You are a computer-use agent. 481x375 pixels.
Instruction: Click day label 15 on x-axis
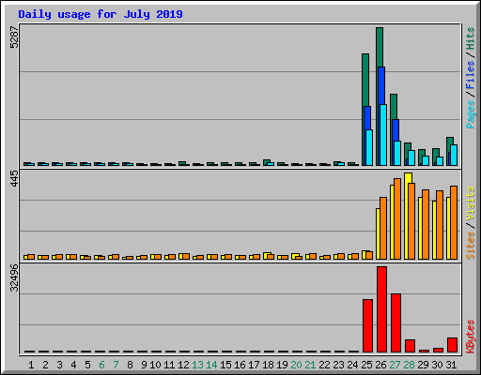click(x=225, y=365)
